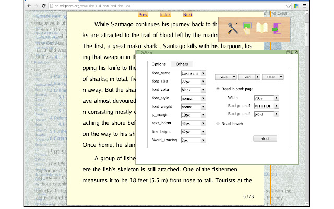Go to the Prev page link

click(142, 15)
